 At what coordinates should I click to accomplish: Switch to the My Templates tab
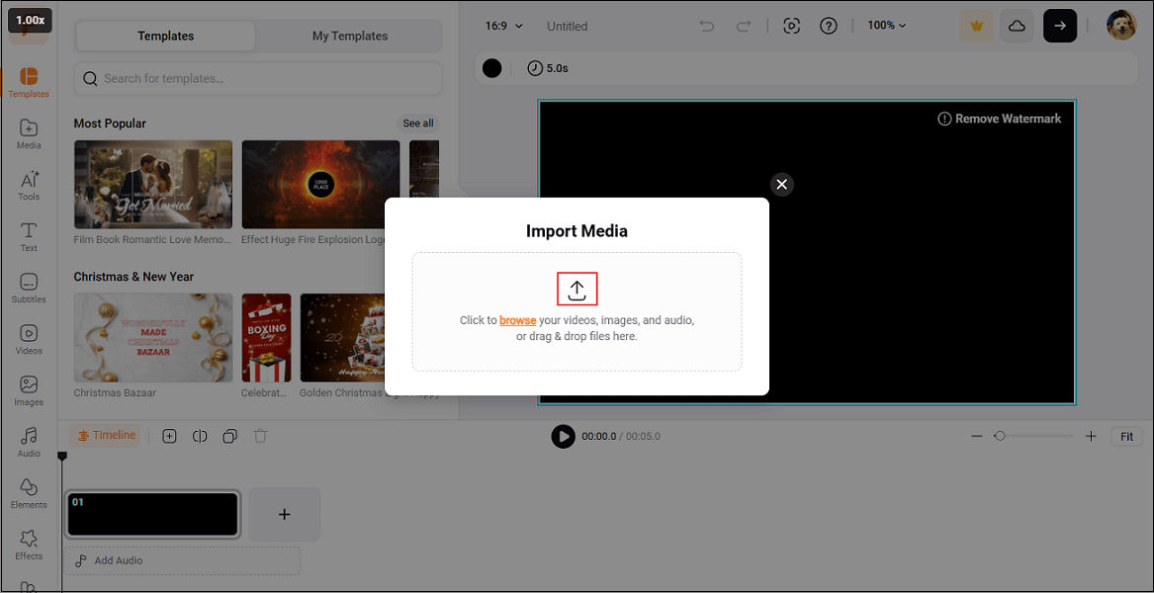tap(349, 35)
